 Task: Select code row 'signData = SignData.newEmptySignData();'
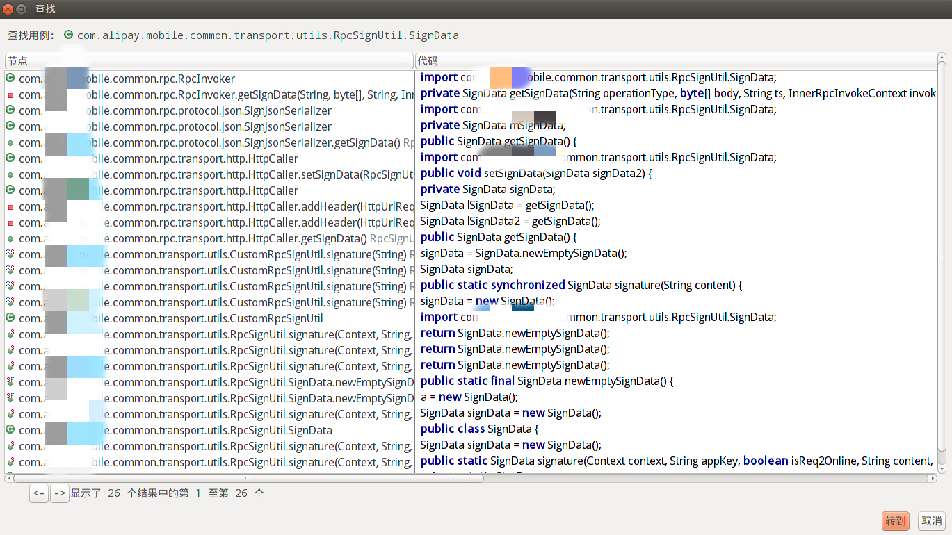[676, 253]
